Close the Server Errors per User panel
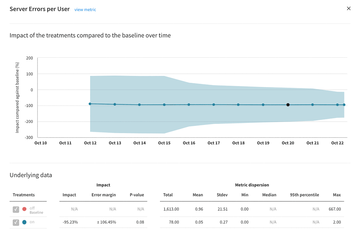Screen dimensions: 356x238 click(348, 8)
